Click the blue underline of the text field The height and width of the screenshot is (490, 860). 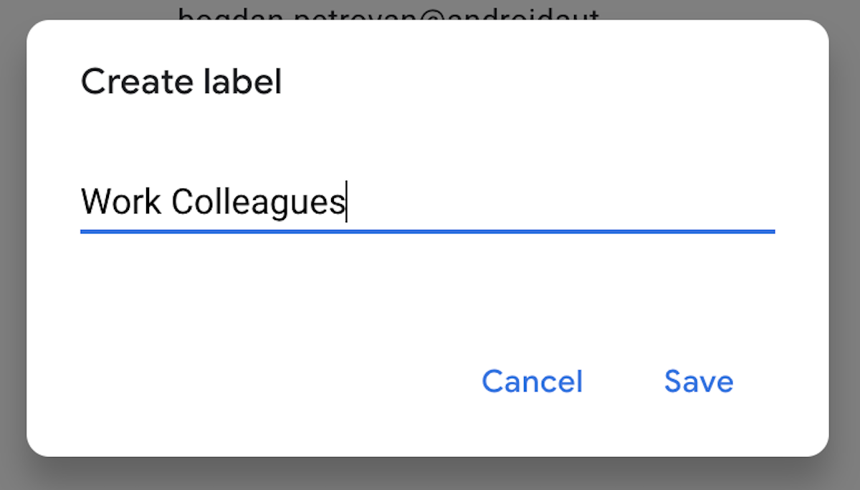pyautogui.click(x=427, y=231)
